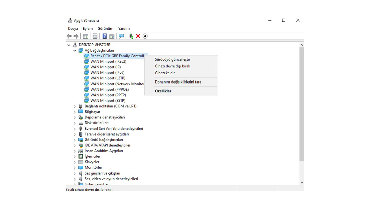
Task: Click the Back navigation arrow in the toolbar
Action: point(69,36)
